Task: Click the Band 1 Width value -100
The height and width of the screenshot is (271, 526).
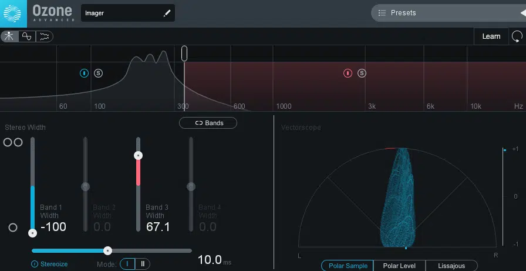Action: 53,227
